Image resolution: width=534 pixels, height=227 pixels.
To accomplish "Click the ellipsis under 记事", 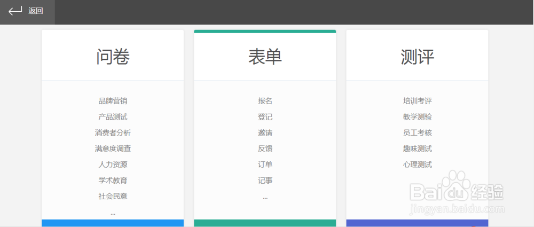I will tap(265, 198).
